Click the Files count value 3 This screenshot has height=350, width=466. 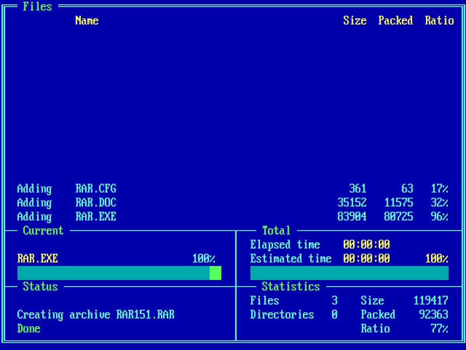point(335,301)
